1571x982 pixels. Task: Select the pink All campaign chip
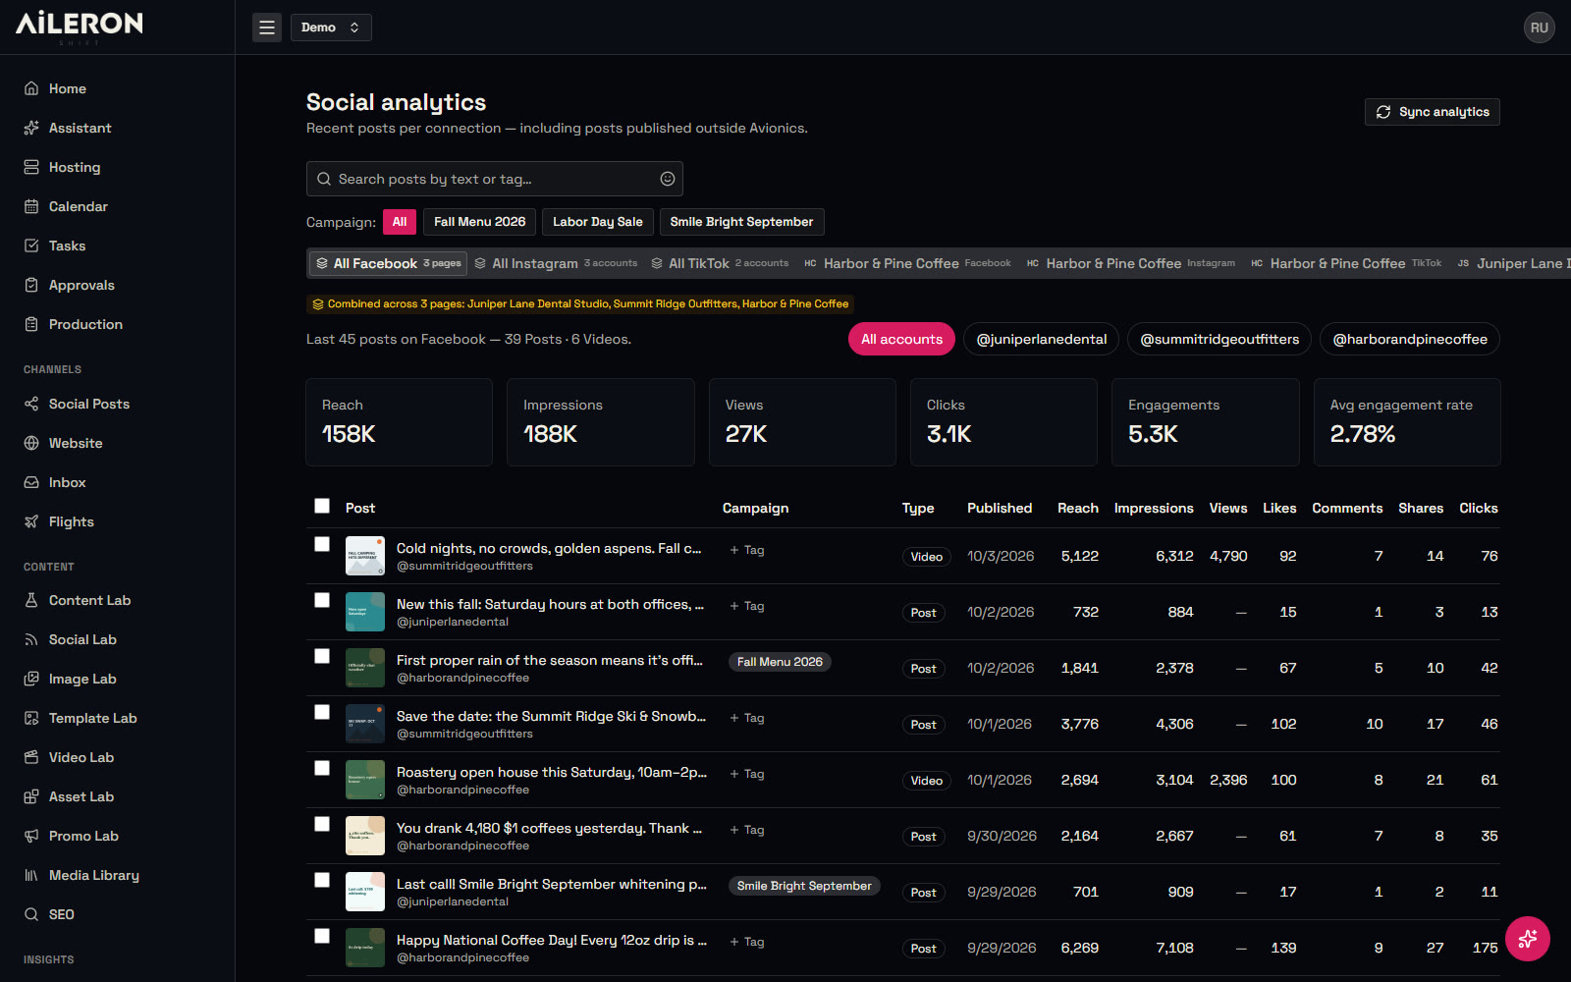(x=400, y=222)
